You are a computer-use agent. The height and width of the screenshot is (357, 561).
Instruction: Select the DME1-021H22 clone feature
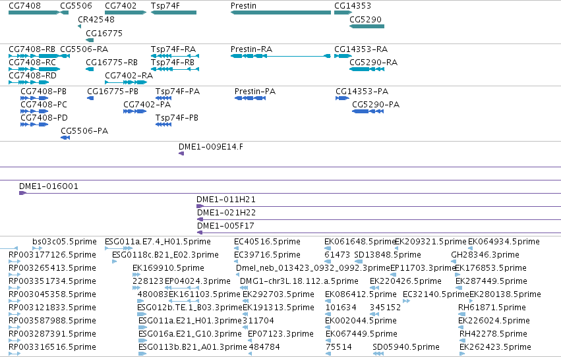379,219
